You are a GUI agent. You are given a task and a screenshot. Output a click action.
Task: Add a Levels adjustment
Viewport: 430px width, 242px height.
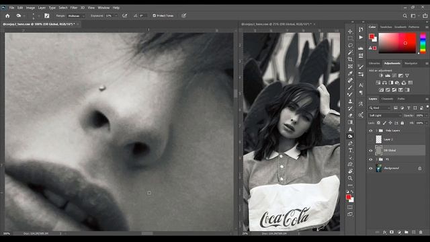(x=388, y=75)
